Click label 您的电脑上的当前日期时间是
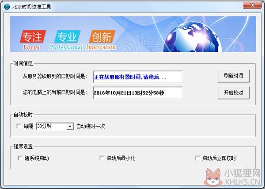Viewport: 265px width, 189px height. pos(55,93)
